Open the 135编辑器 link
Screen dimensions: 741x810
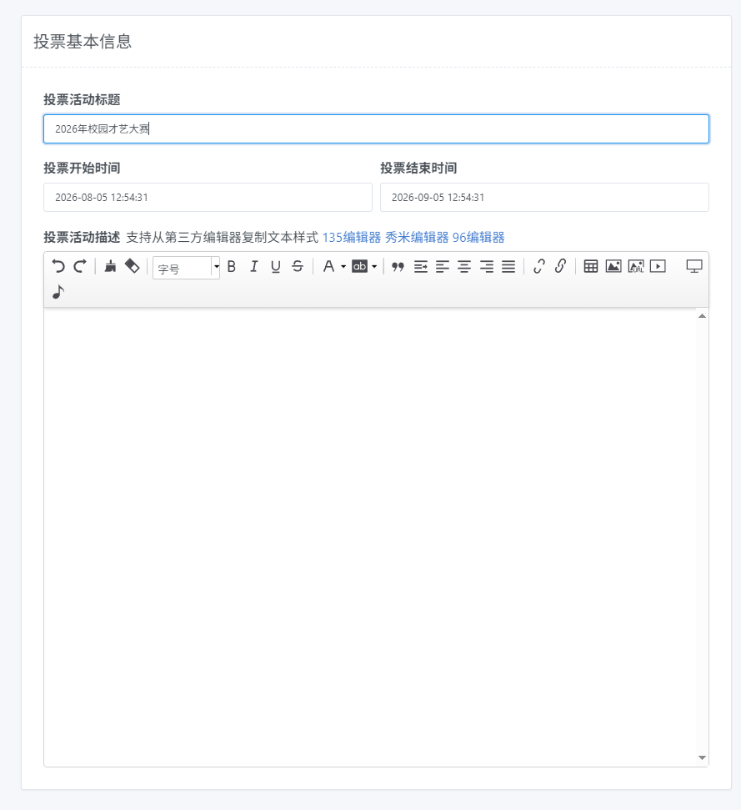[352, 238]
